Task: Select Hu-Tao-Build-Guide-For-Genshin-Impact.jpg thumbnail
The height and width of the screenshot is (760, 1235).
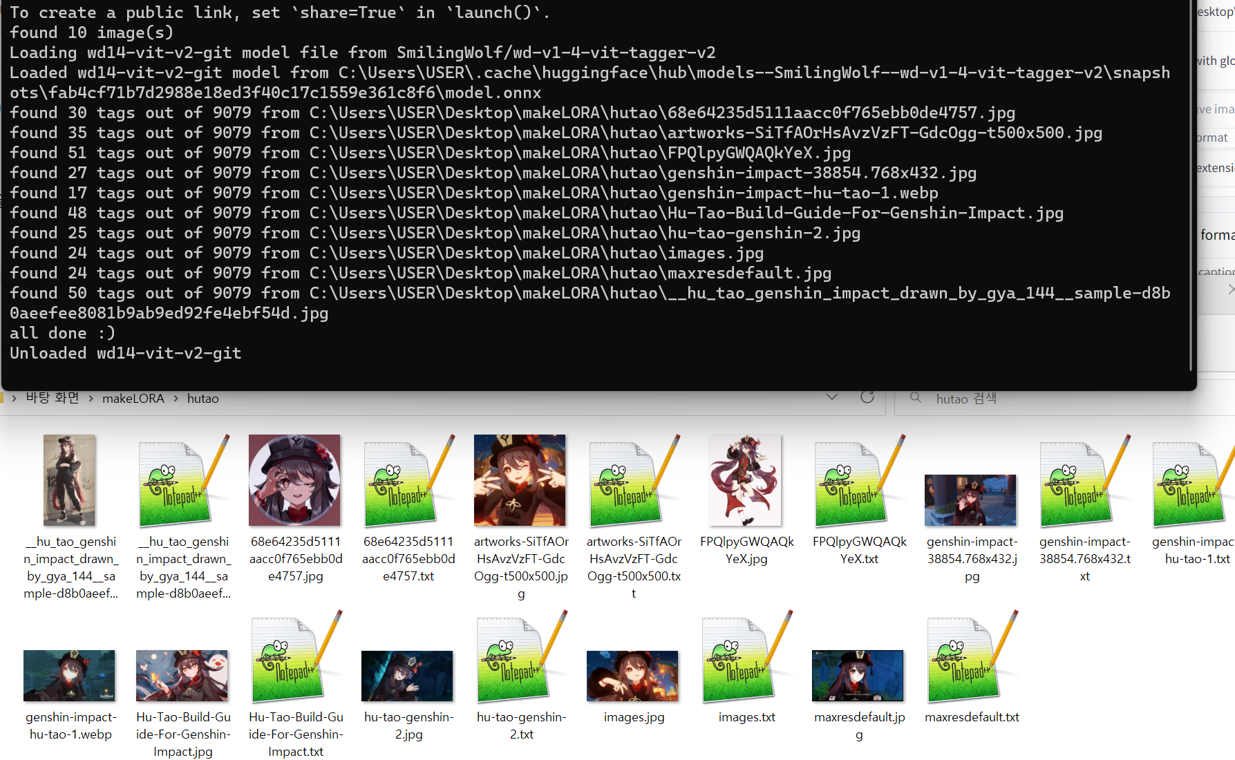Action: coord(182,676)
